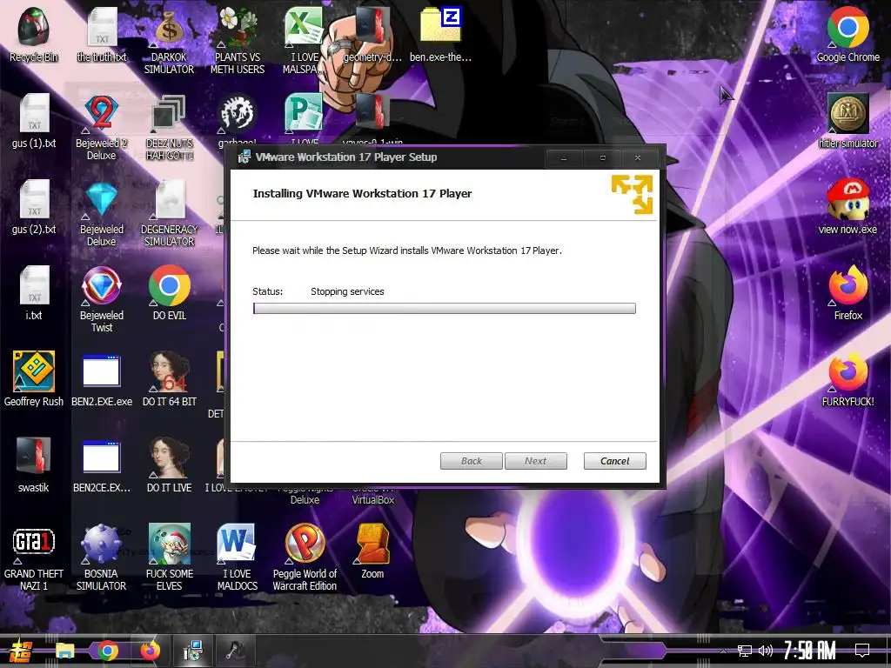Select the DEGENERACY SIMULATOR shortcut
The image size is (891, 668).
(170, 214)
